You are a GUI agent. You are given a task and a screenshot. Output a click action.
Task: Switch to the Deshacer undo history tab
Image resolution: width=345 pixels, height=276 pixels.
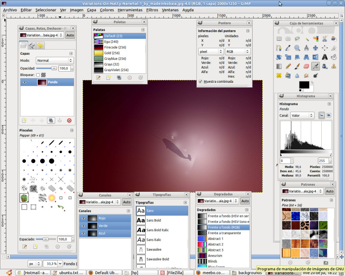(40, 46)
